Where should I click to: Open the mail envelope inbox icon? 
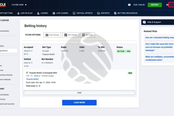129,5
